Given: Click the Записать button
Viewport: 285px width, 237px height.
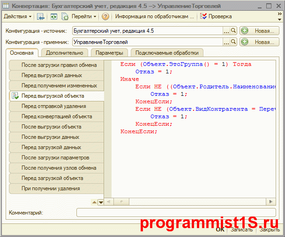Looking at the screenshot, I should [241, 230].
